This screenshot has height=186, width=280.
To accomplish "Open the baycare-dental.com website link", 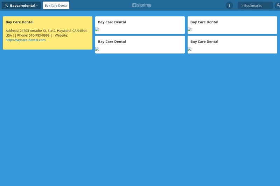I will pos(26,40).
